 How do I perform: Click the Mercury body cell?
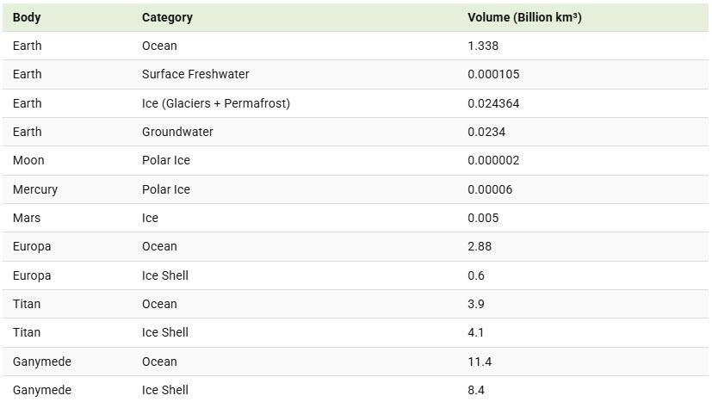coord(35,189)
